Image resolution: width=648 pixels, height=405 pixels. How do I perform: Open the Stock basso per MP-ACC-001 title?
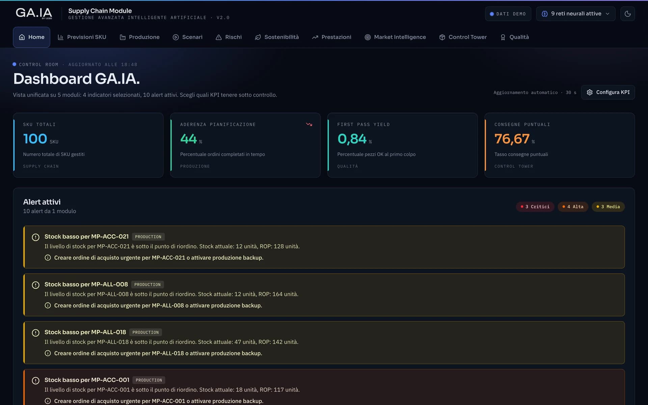(x=87, y=380)
